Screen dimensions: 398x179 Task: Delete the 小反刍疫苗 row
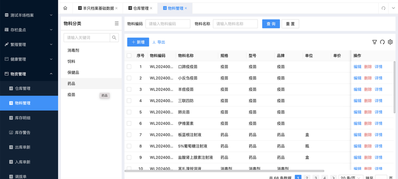(368, 78)
